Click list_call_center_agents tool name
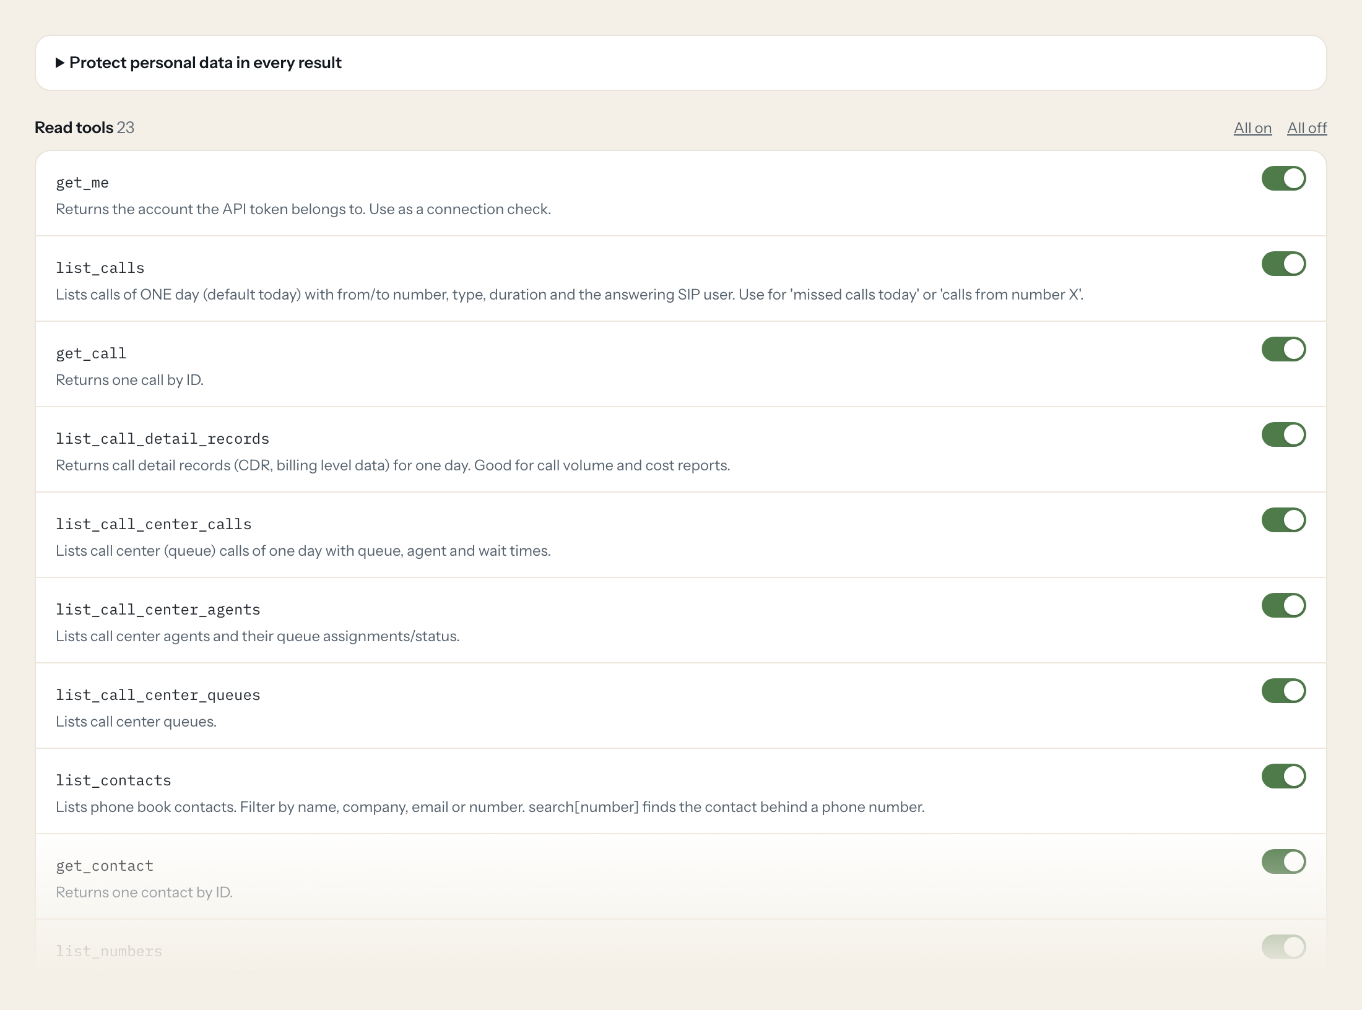This screenshot has width=1362, height=1010. tap(158, 610)
